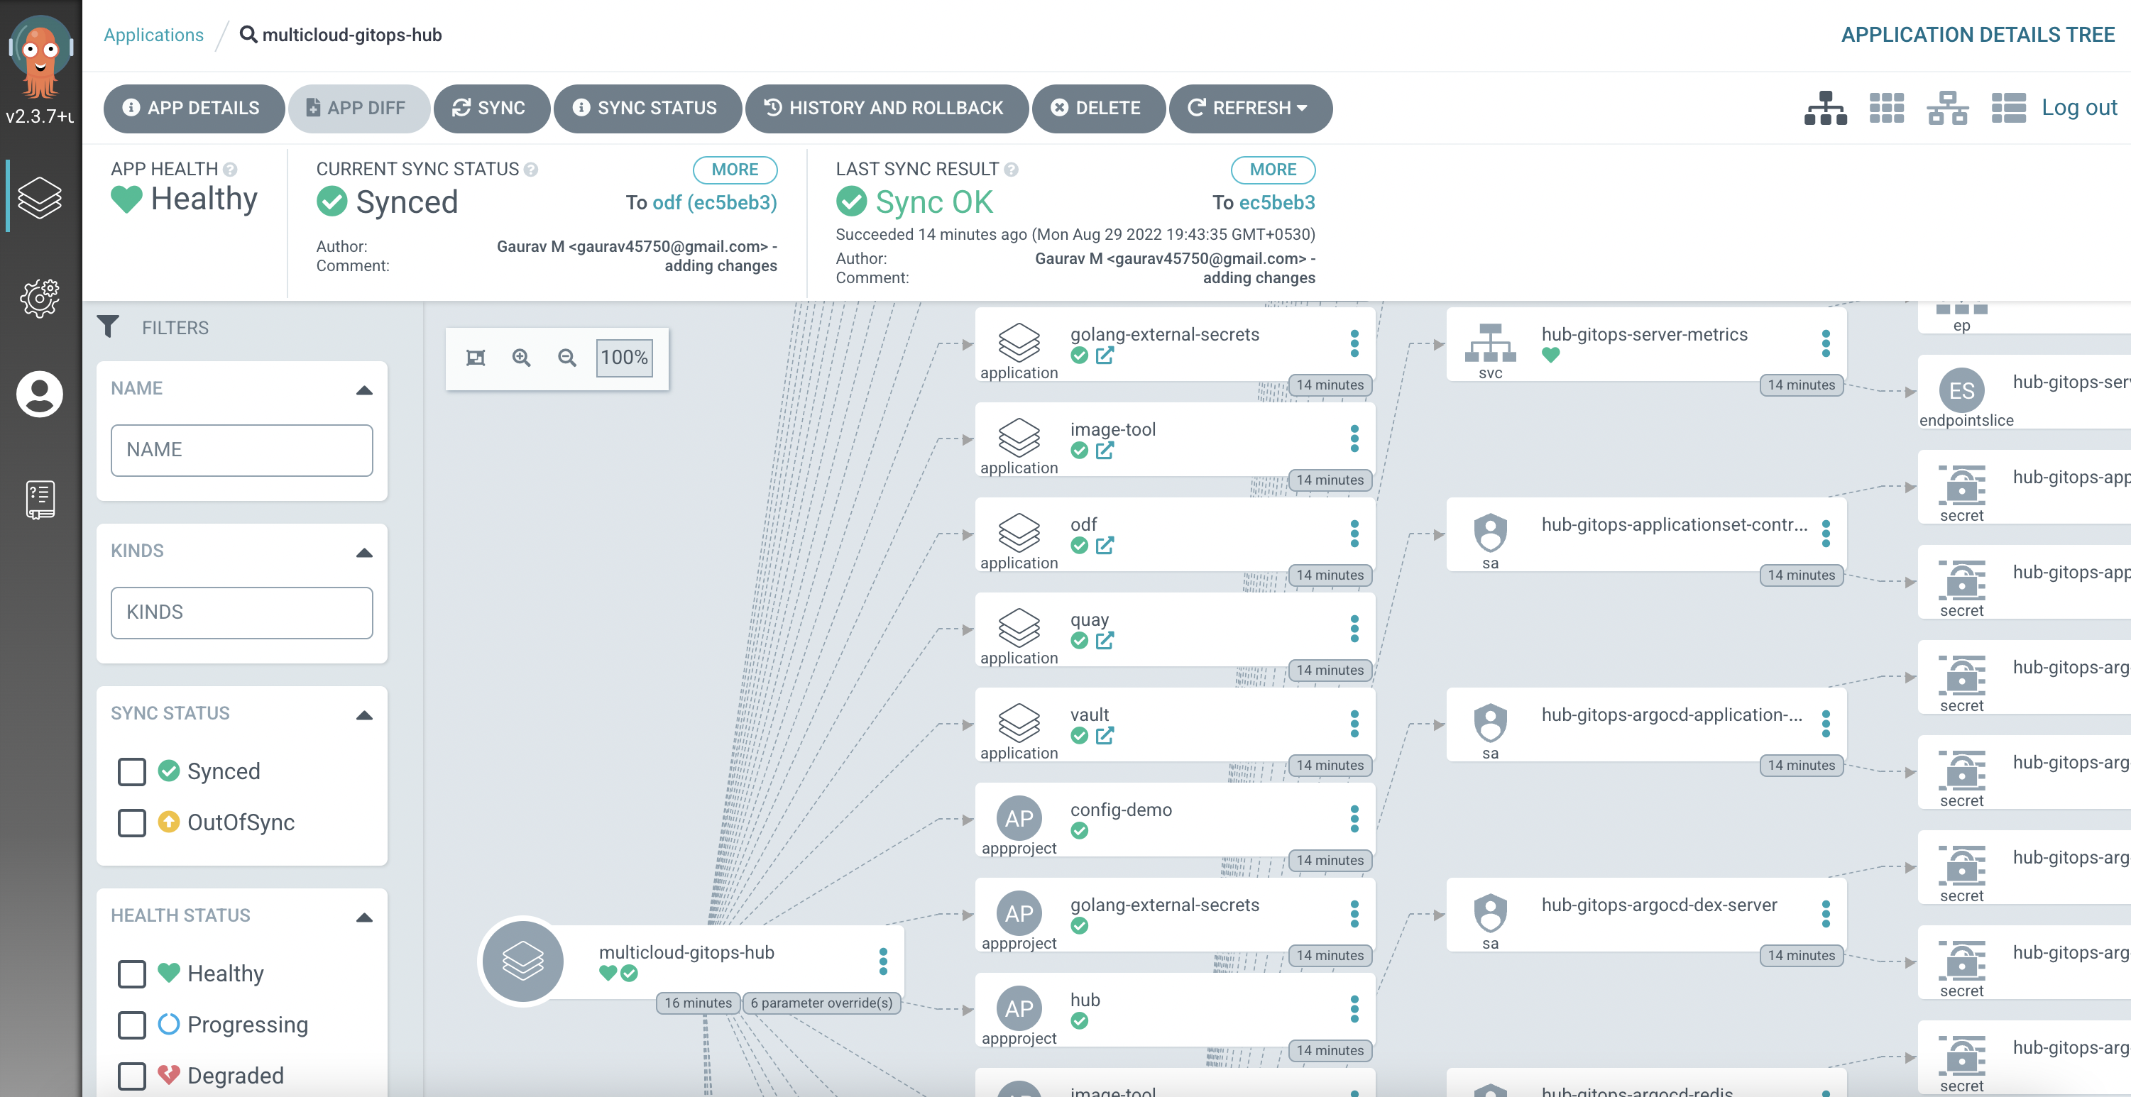The width and height of the screenshot is (2131, 1097).
Task: Open Applications view in sidebar layers icon
Action: (40, 197)
